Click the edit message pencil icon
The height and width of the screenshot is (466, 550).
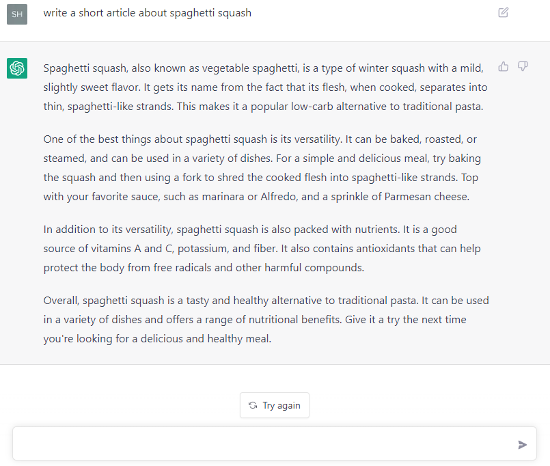tap(503, 12)
